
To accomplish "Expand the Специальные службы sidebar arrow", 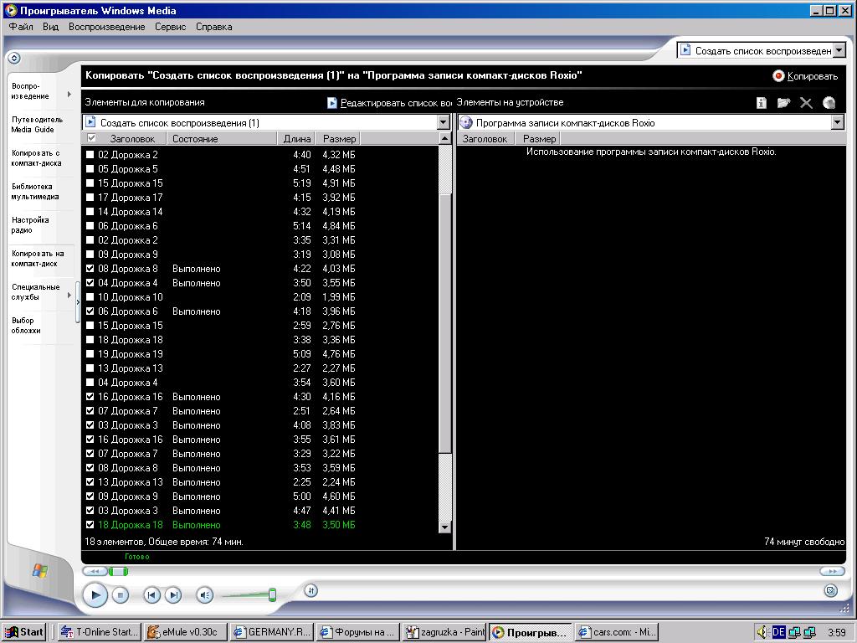I will (x=69, y=296).
